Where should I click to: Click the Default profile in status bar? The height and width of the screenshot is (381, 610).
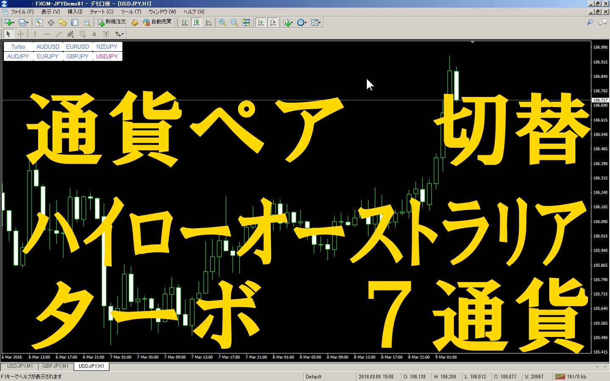click(x=313, y=376)
